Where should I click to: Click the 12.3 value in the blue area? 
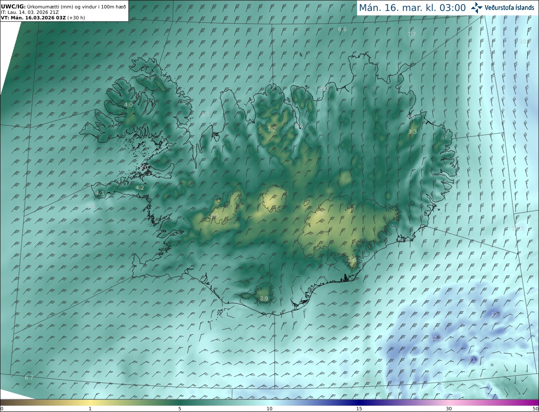pos(497,315)
